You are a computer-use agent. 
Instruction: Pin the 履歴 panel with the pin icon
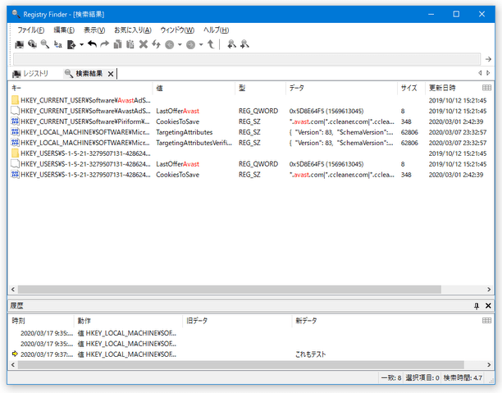(x=477, y=306)
